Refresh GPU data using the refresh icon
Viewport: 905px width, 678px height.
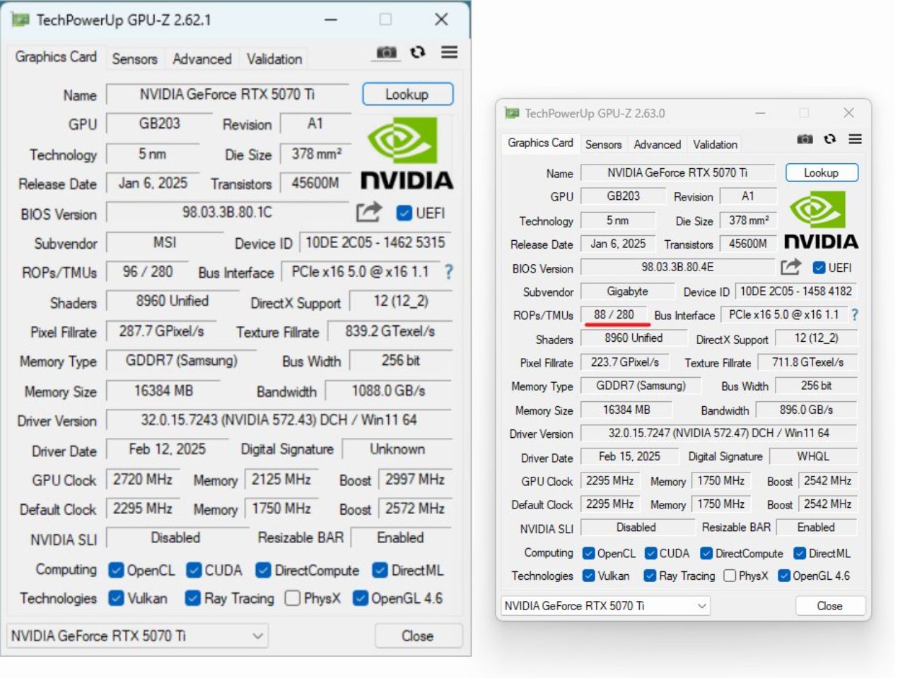(x=418, y=52)
